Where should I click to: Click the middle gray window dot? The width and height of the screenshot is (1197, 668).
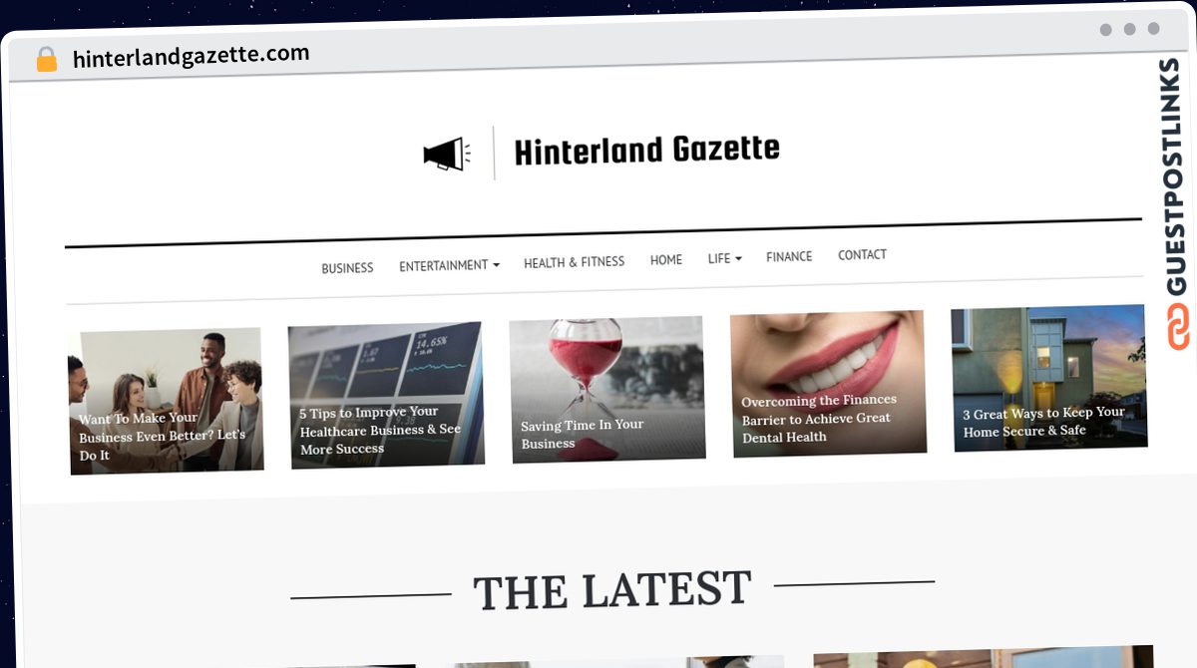[1129, 30]
